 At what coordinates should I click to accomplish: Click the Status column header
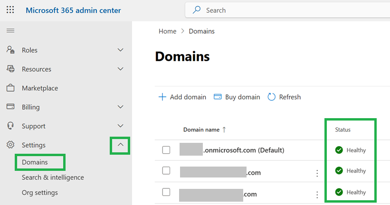[x=343, y=130]
